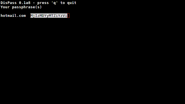Screen dimensions: 185x104
Task: Click the passphrase(s) heading word
Action: click(27, 7)
